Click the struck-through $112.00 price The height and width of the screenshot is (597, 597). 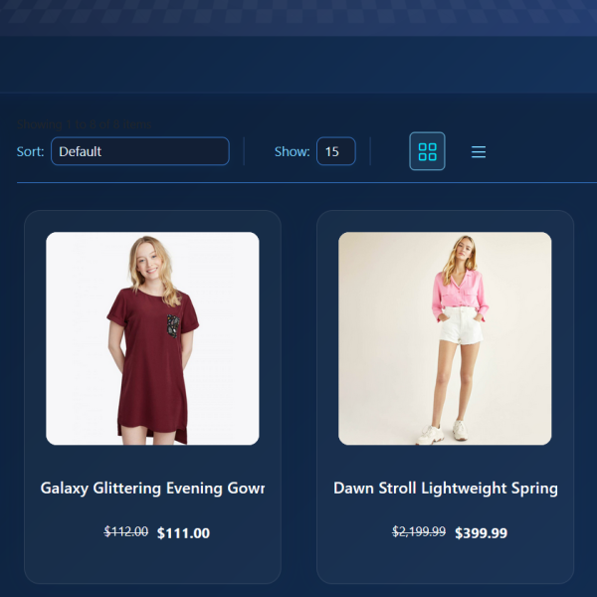126,531
